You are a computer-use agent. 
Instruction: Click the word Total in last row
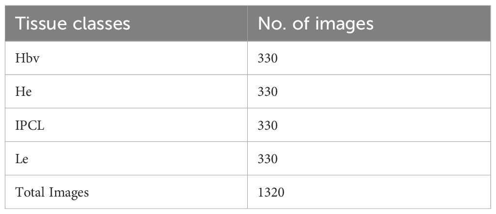click(28, 192)
